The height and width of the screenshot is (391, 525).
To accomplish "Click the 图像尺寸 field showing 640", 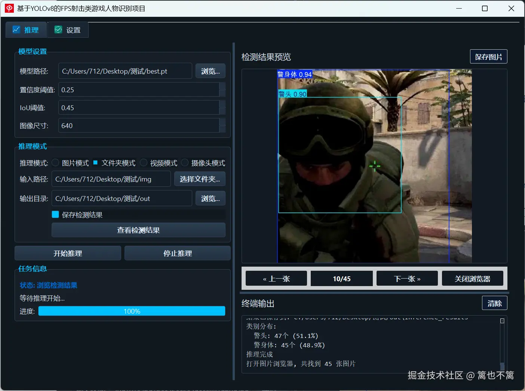I will coord(139,125).
